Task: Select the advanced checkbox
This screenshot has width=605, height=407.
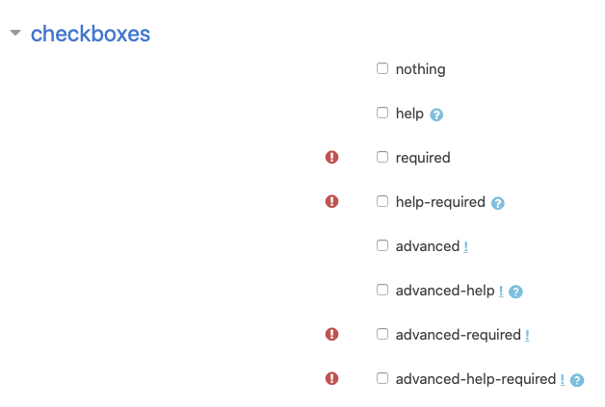Action: [x=382, y=245]
